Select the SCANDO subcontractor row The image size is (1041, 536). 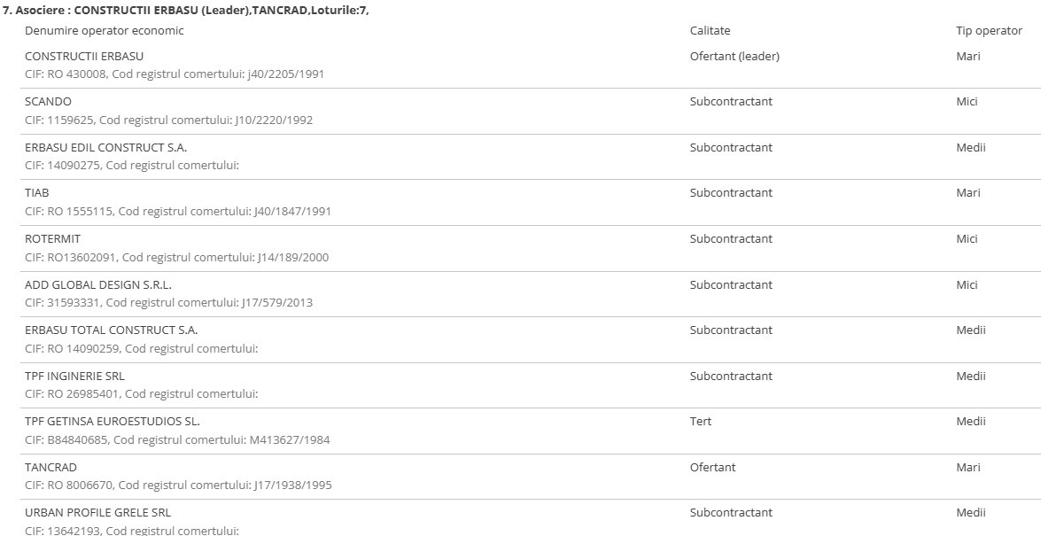[x=521, y=111]
